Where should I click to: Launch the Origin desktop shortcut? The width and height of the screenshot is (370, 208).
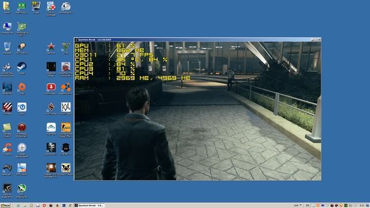[22, 88]
